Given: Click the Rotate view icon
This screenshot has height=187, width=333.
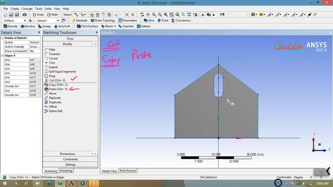Looking at the screenshot, I should tap(142, 15).
